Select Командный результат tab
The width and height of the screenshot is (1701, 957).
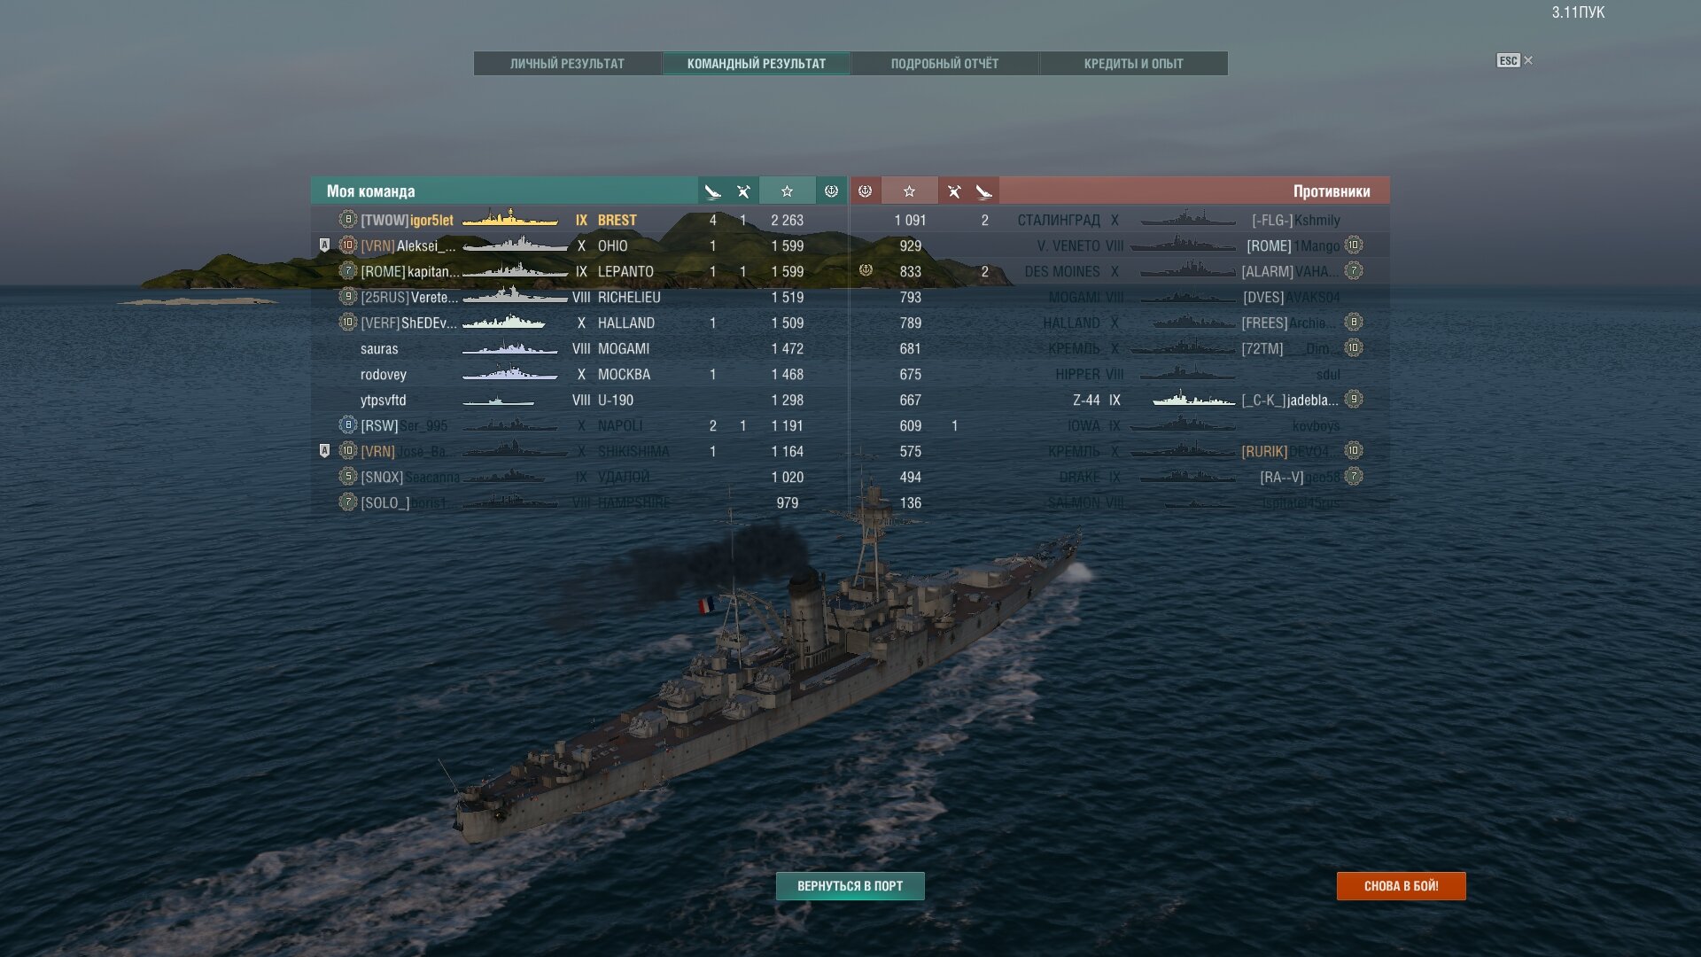pyautogui.click(x=756, y=64)
